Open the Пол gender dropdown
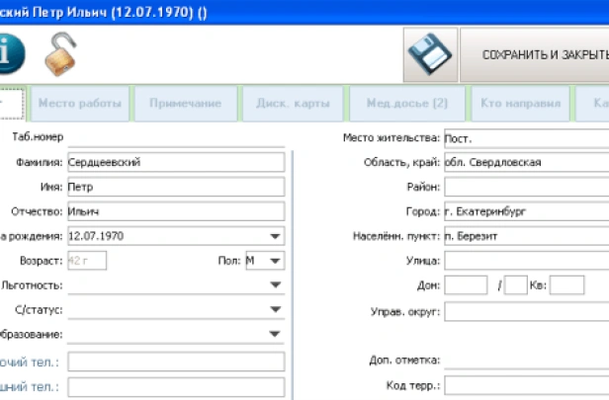Viewport: 609px width, 400px height. click(274, 261)
